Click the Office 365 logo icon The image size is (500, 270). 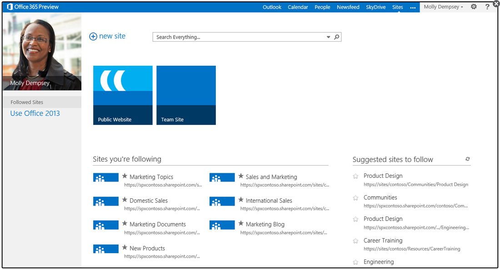pos(10,7)
